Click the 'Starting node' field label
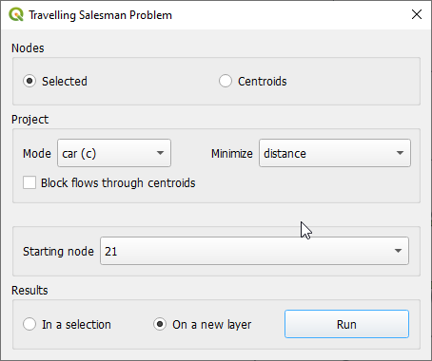 (58, 251)
